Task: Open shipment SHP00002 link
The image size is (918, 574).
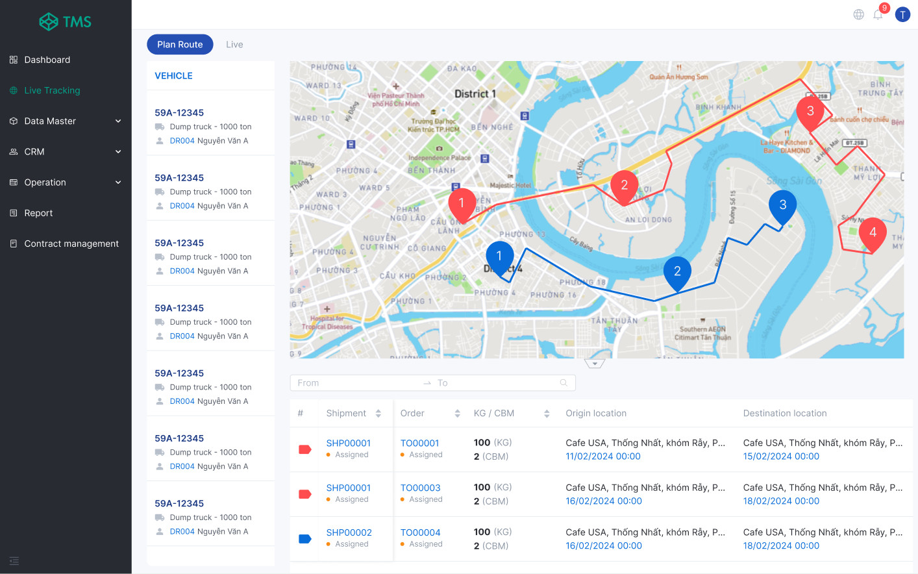Action: pyautogui.click(x=349, y=532)
